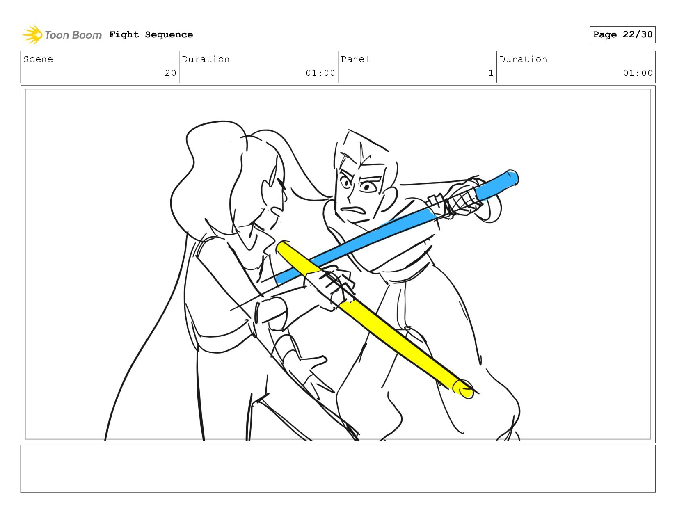Click the 'Fight Sequence' title text
The image size is (677, 523).
(151, 34)
